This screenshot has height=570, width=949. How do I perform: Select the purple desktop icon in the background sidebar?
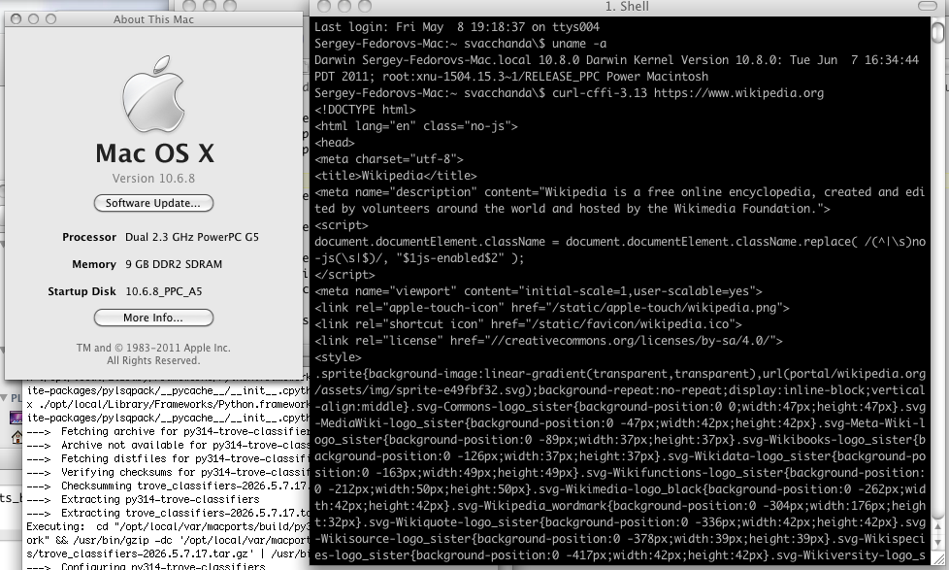[x=16, y=418]
